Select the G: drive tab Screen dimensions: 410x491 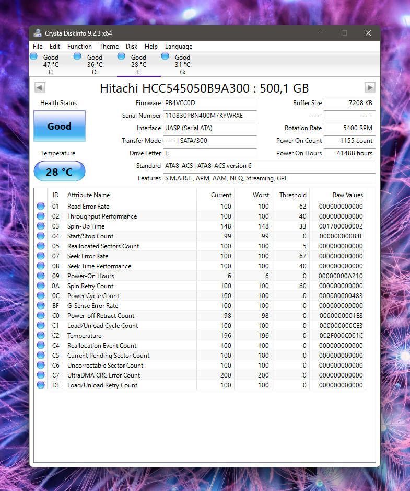coord(182,64)
